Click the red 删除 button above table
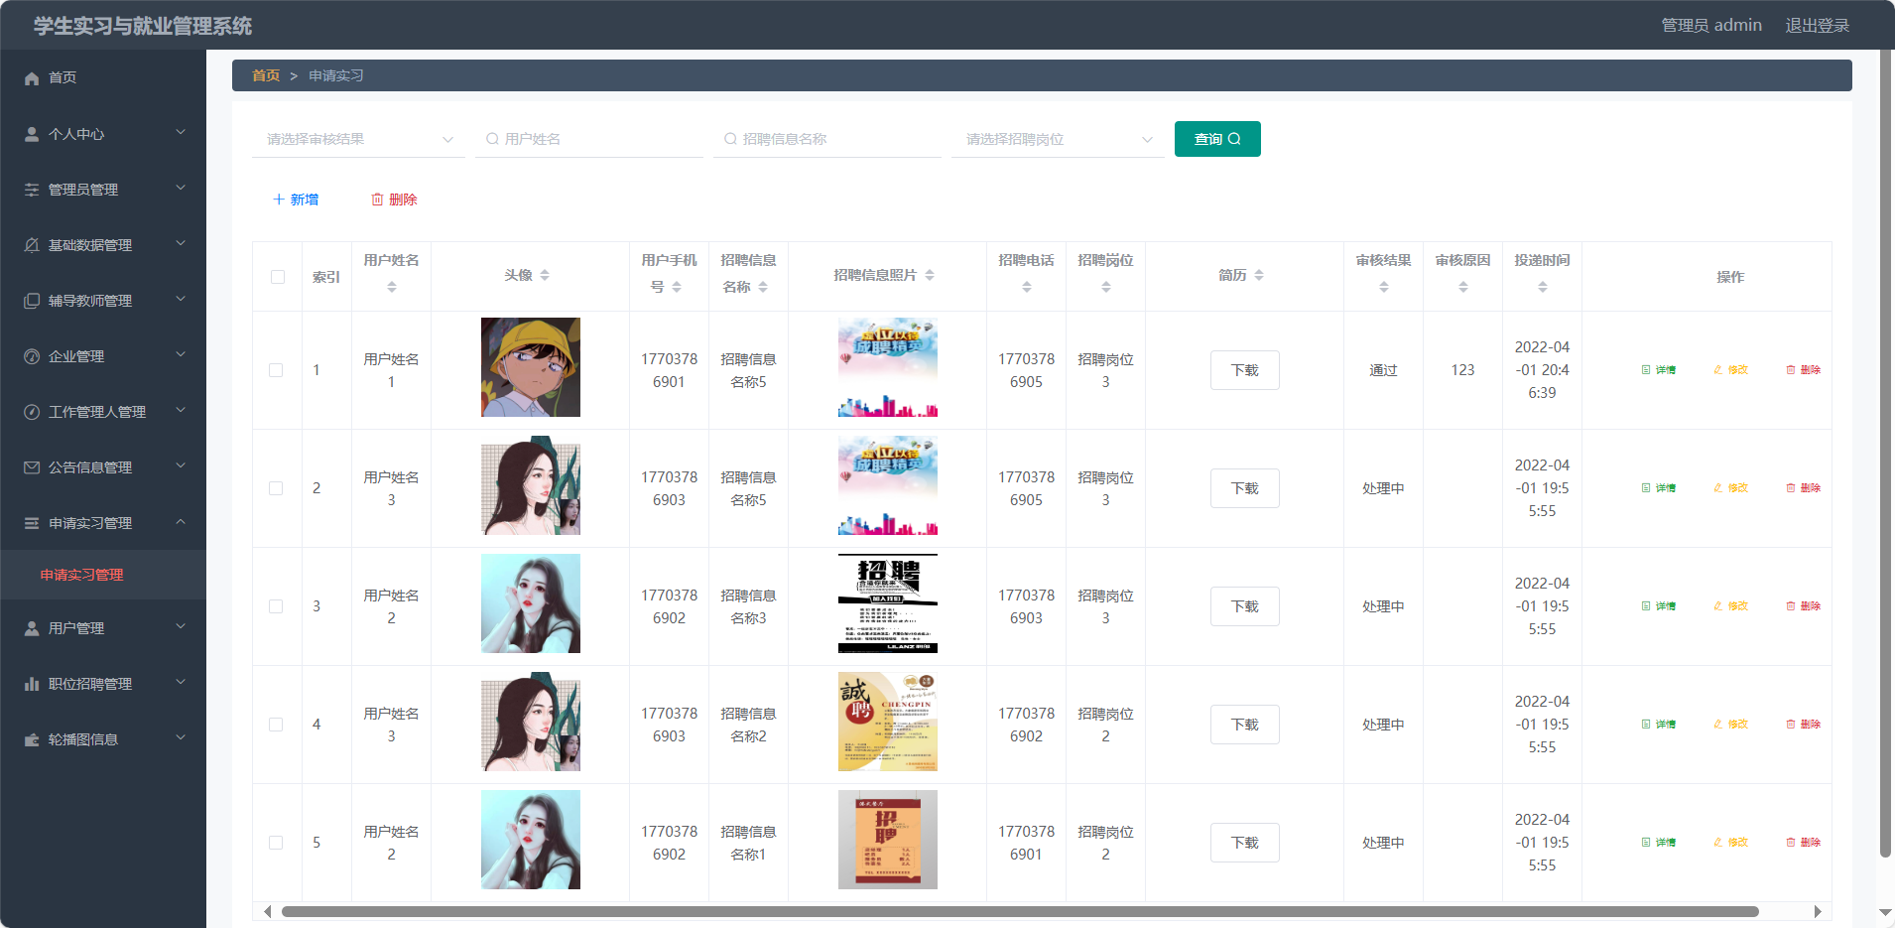The width and height of the screenshot is (1895, 928). pos(394,199)
